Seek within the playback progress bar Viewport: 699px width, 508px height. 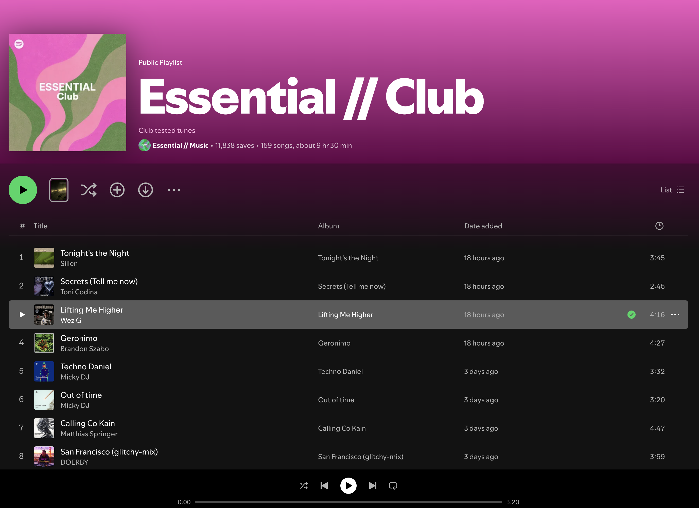[348, 502]
